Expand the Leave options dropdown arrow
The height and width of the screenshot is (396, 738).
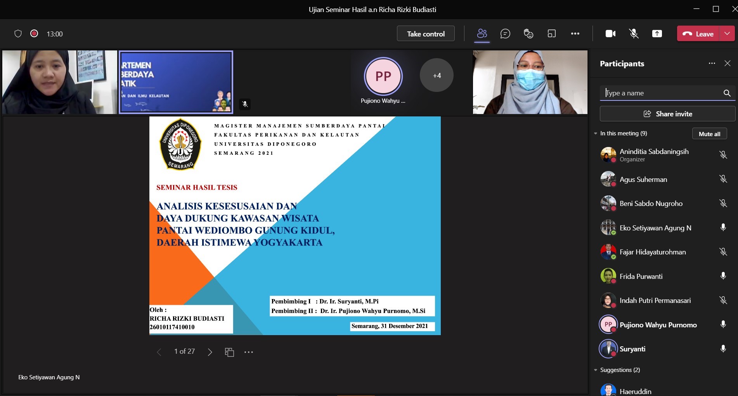pos(727,34)
